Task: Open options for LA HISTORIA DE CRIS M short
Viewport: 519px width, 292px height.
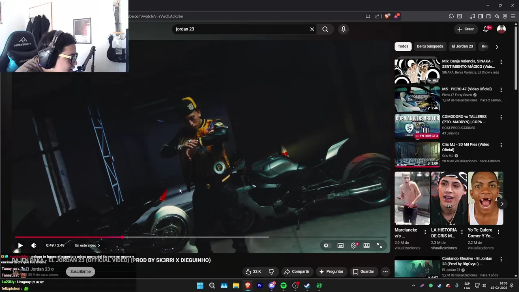Action: 462,232
